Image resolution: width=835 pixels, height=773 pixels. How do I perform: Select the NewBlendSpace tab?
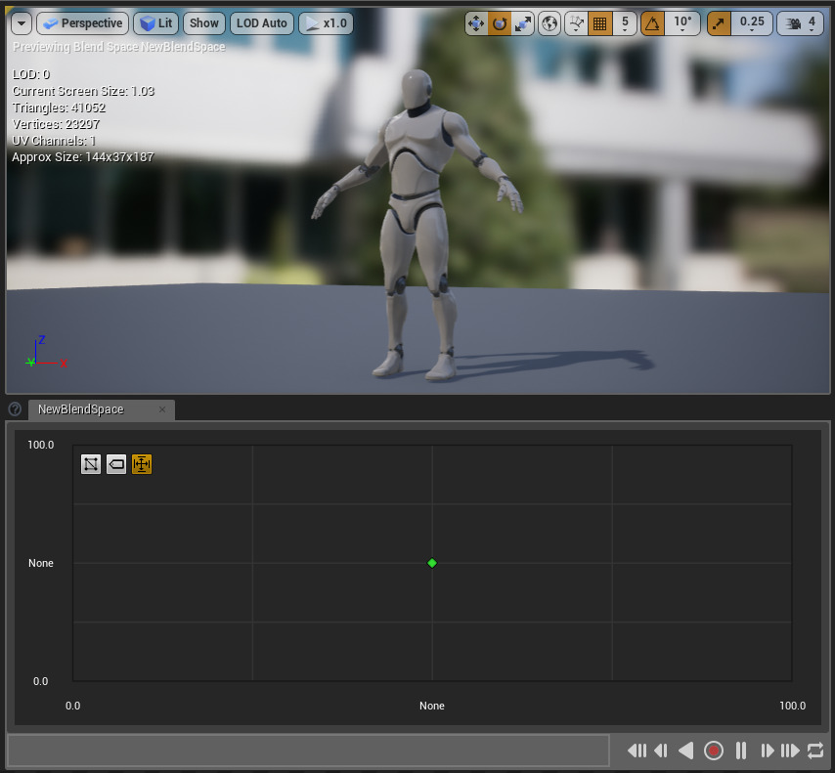pos(81,409)
